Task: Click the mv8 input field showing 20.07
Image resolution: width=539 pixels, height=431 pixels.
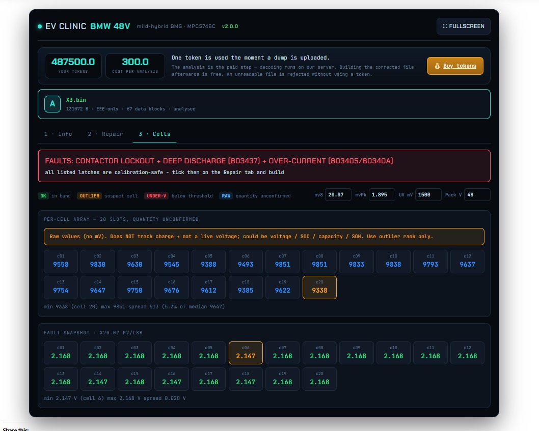Action: [338, 195]
